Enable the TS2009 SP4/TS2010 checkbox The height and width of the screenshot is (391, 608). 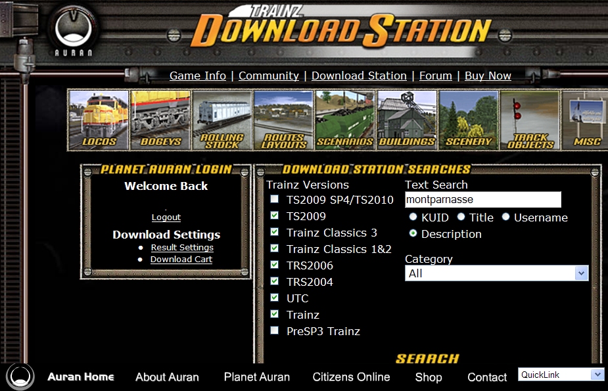275,199
